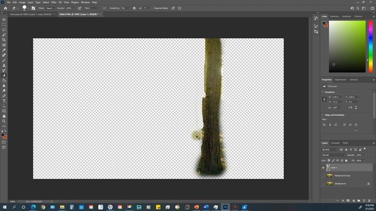Select the Eyedropper tool
The width and height of the screenshot is (376, 211).
tap(4, 50)
